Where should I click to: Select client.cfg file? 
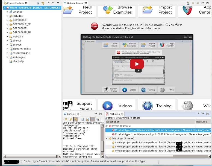[16, 61]
